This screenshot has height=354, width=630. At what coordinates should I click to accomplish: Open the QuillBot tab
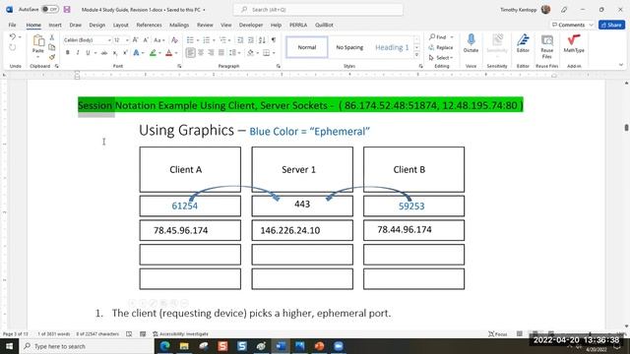pos(324,25)
